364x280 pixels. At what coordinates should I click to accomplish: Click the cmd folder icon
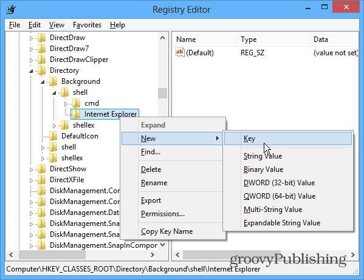coord(76,103)
